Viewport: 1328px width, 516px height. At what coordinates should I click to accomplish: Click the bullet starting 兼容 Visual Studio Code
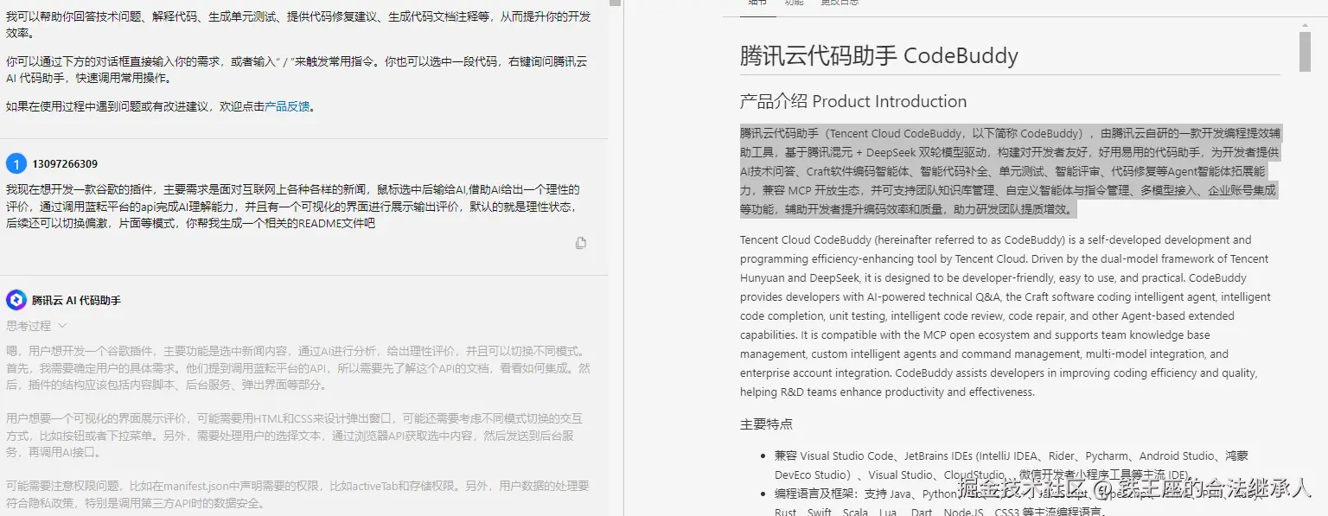(1012, 465)
